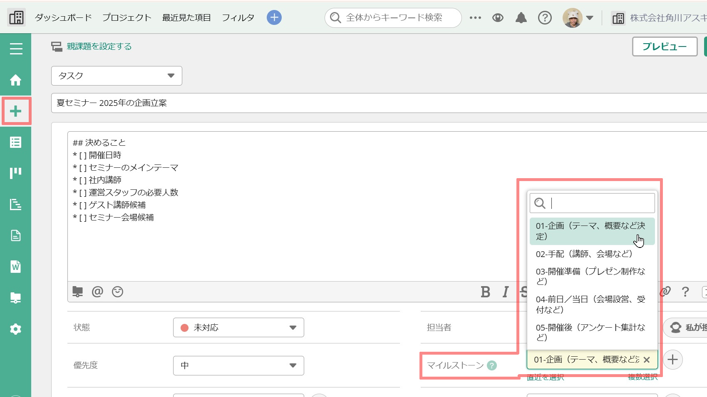
Task: Click the milestone help icon
Action: 492,365
